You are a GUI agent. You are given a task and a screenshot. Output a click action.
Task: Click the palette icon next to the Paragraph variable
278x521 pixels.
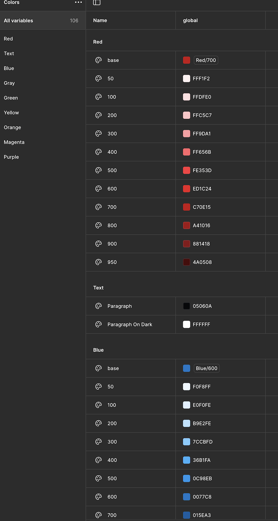[98, 306]
